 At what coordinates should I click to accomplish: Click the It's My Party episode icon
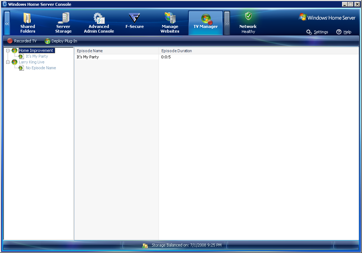click(21, 56)
